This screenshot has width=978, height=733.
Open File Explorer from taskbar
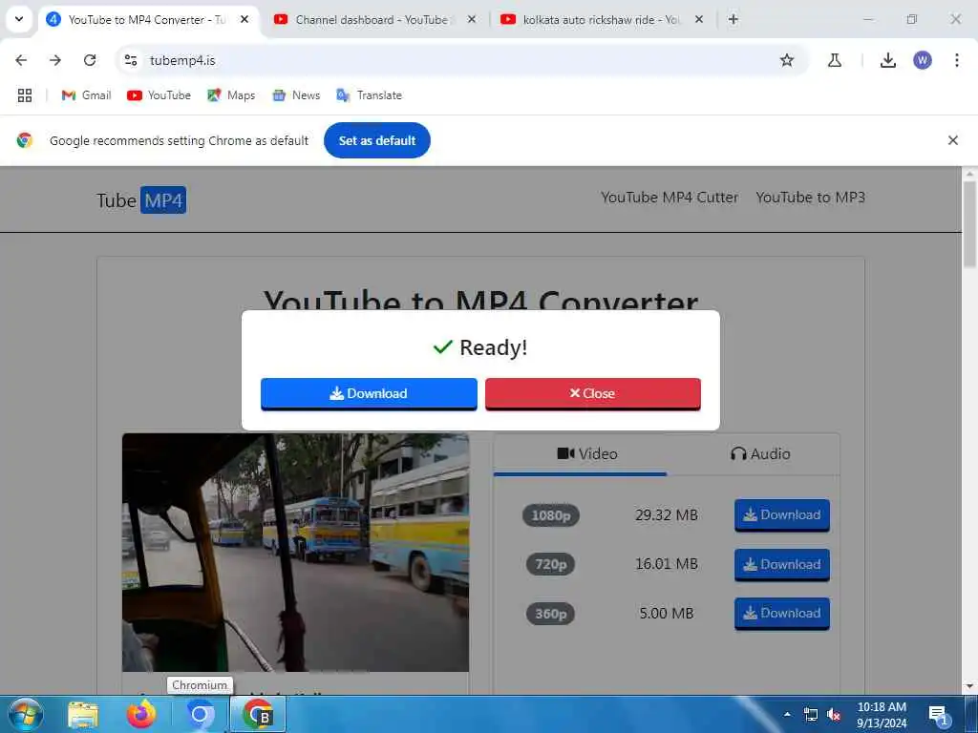click(x=83, y=715)
